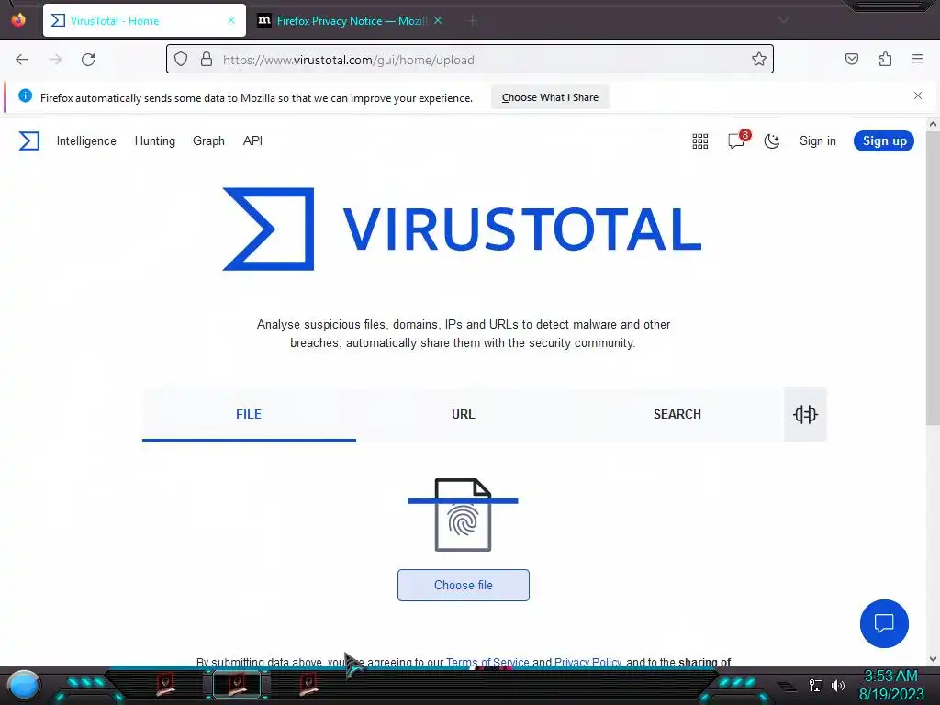Image resolution: width=940 pixels, height=705 pixels.
Task: Switch to the SEARCH tab
Action: [x=677, y=414]
